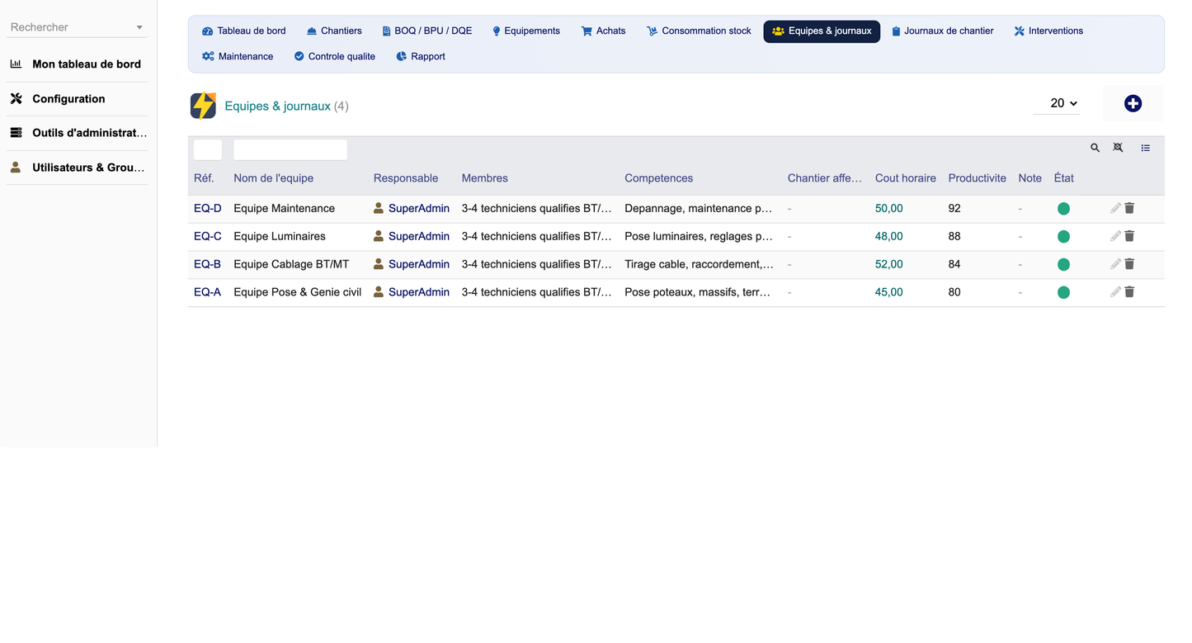1192x643 pixels.
Task: Edit Equipe Pose & Genie civil pencil
Action: 1115,292
